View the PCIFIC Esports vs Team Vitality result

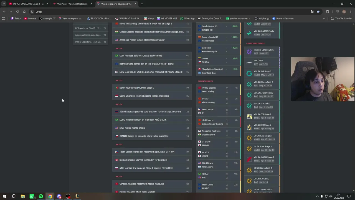[218, 90]
